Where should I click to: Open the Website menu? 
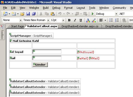point(34,8)
